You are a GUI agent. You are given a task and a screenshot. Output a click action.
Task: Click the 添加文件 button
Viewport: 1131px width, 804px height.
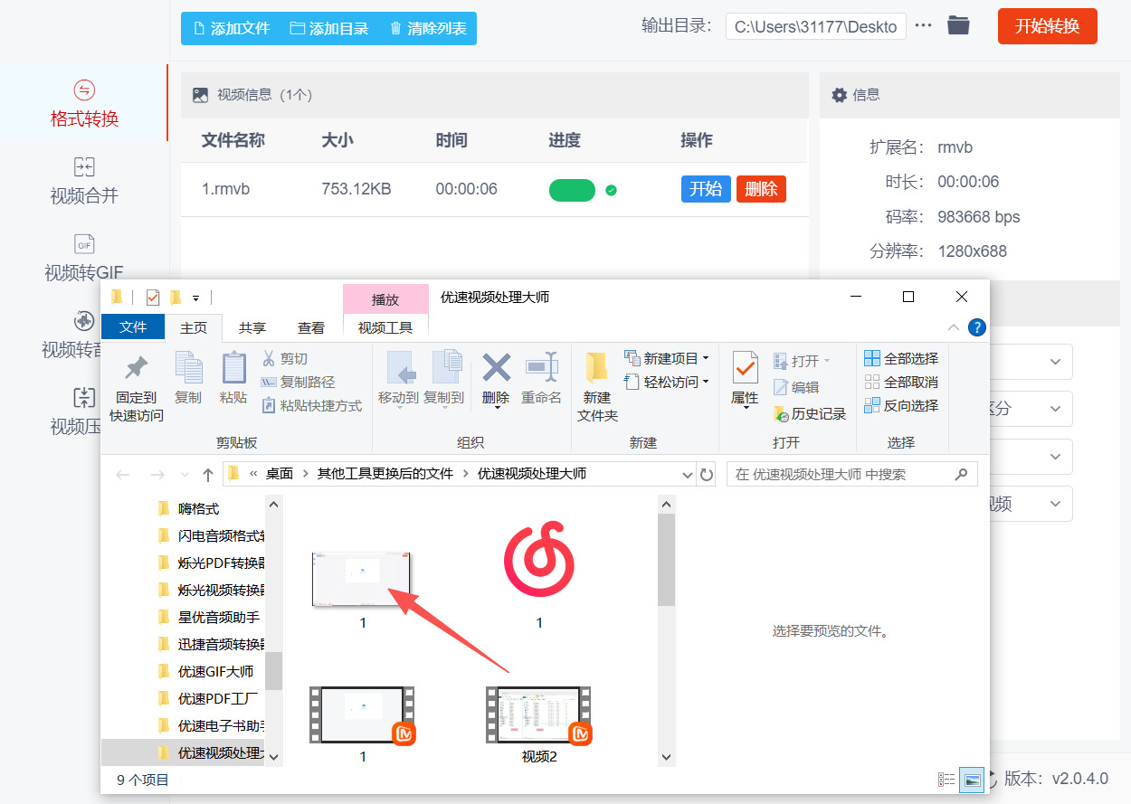pyautogui.click(x=231, y=28)
